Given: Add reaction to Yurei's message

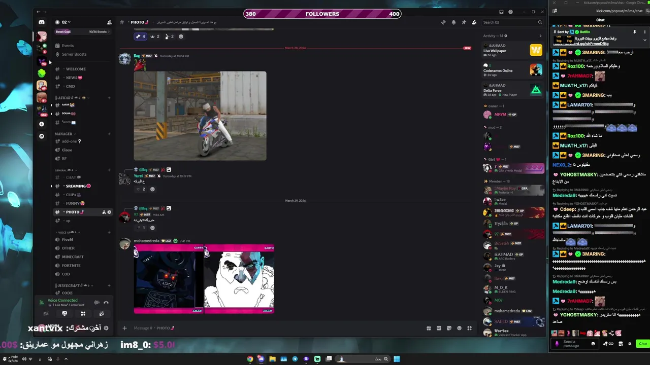Looking at the screenshot, I should point(152,189).
